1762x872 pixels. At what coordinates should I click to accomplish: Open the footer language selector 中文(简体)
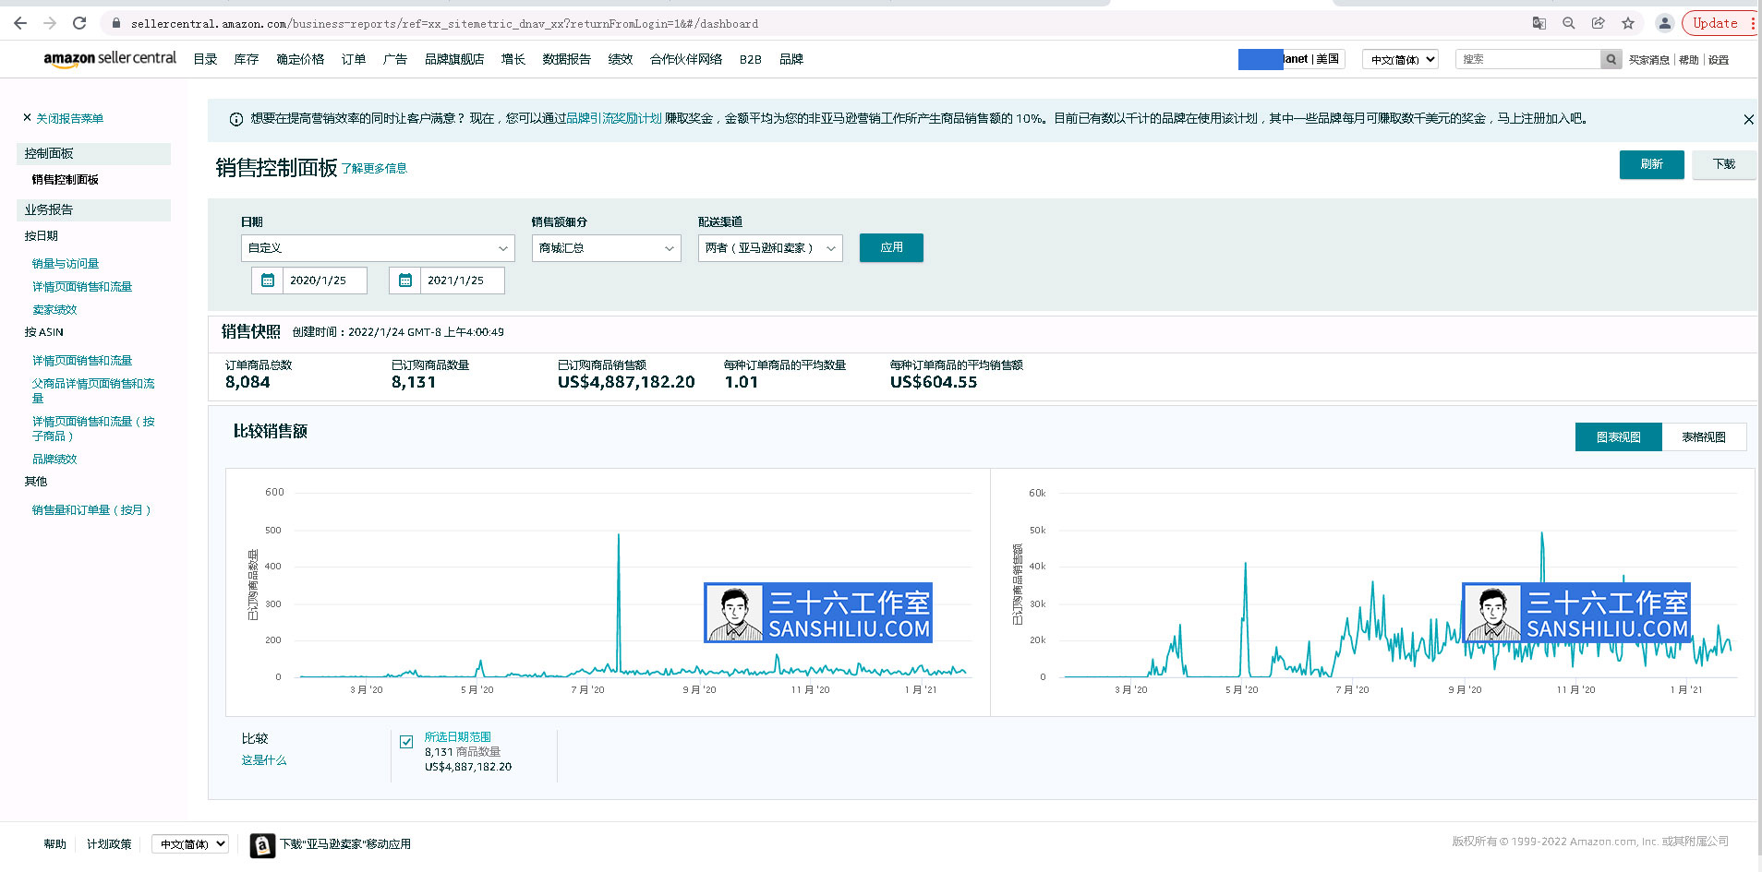coord(190,844)
